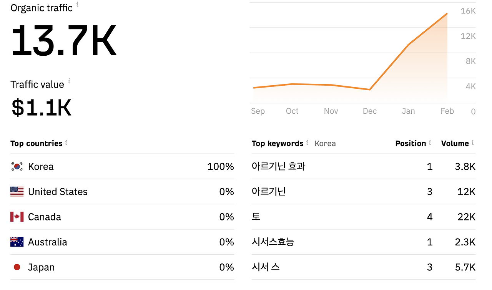The width and height of the screenshot is (492, 290).
Task: Open the keyword 아르기닌 효과
Action: [x=279, y=166]
